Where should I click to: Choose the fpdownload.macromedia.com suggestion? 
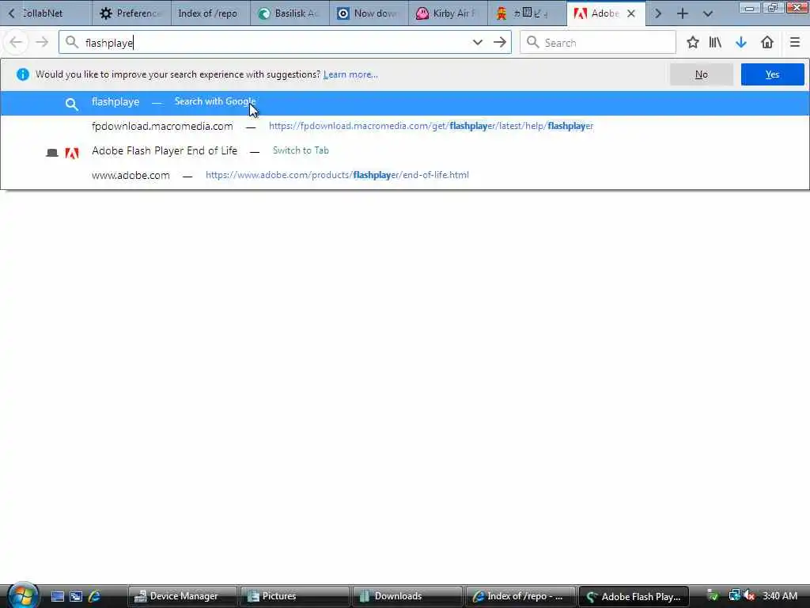coord(405,126)
